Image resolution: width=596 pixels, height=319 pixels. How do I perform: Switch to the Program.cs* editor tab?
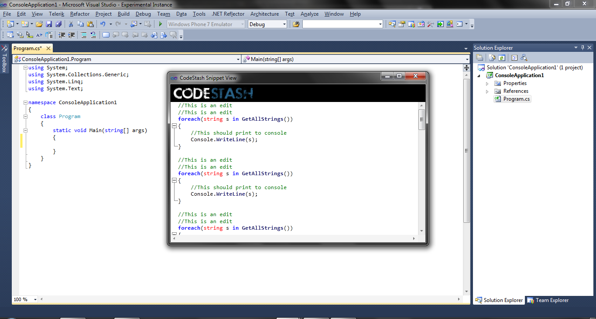(x=27, y=48)
